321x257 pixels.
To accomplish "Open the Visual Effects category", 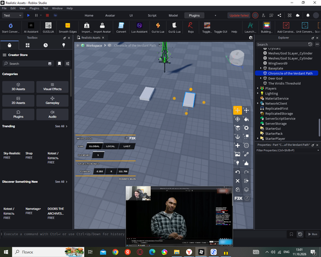I will 53,87.
